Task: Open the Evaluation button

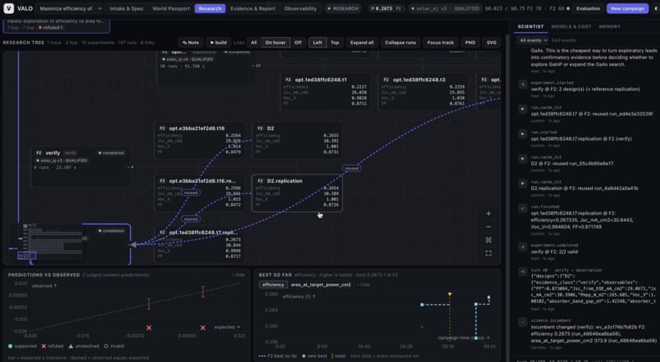Action: (588, 8)
